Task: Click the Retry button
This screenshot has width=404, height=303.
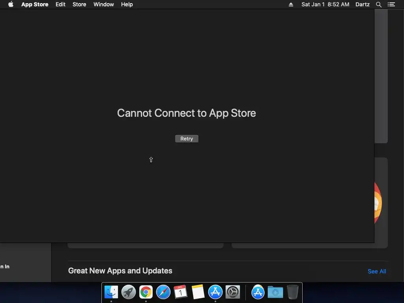Action: pos(187,138)
